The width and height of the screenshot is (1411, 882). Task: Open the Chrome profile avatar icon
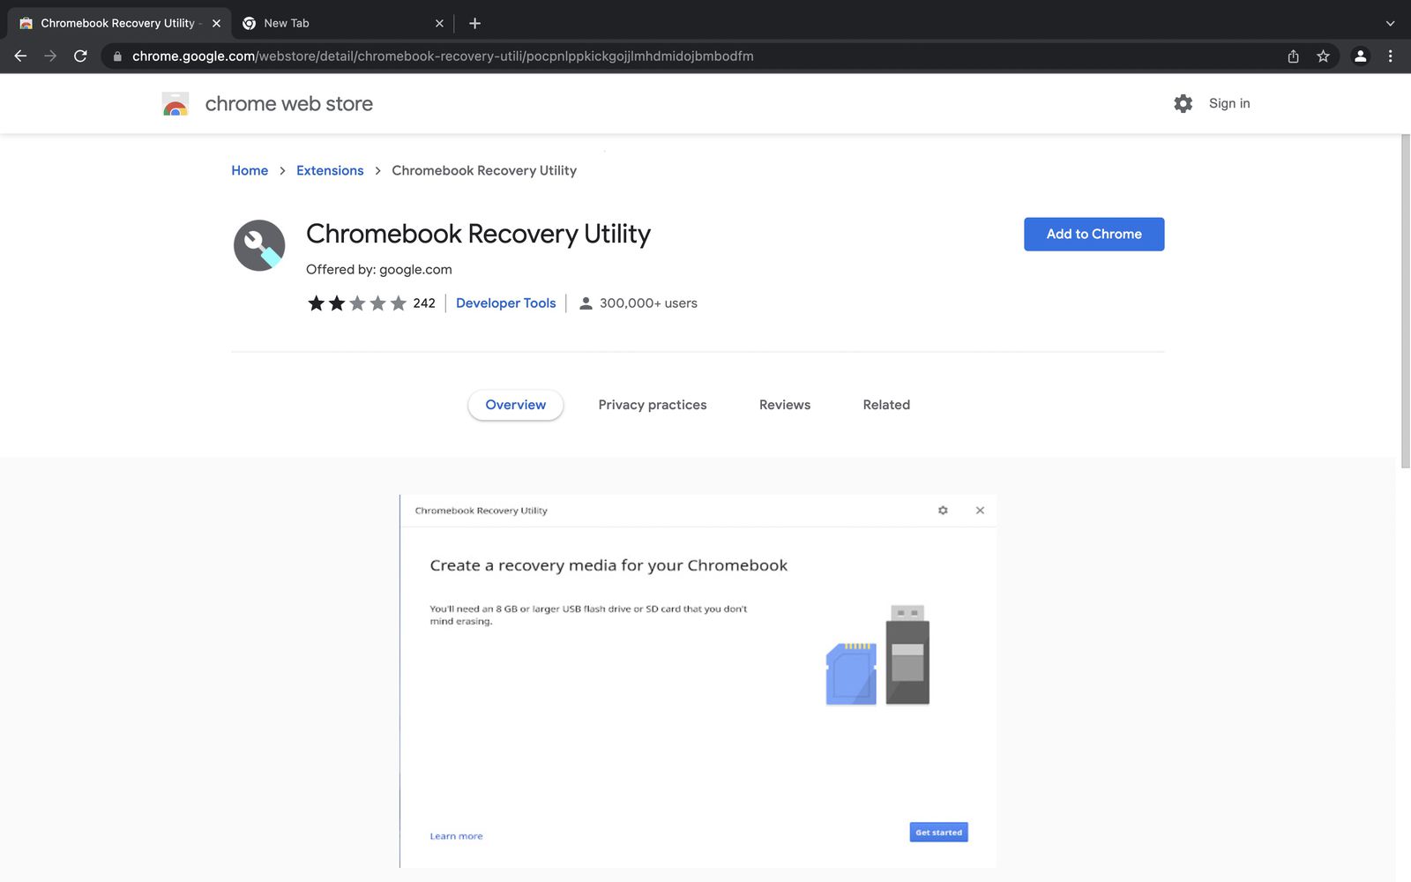click(x=1360, y=56)
